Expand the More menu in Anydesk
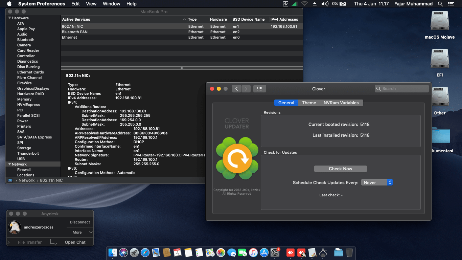This screenshot has height=260, width=462. tap(80, 232)
